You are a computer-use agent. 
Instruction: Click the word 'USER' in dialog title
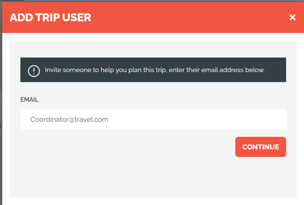pos(77,18)
